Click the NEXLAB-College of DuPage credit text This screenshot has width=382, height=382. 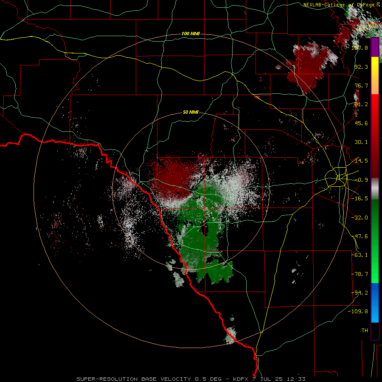pos(342,5)
